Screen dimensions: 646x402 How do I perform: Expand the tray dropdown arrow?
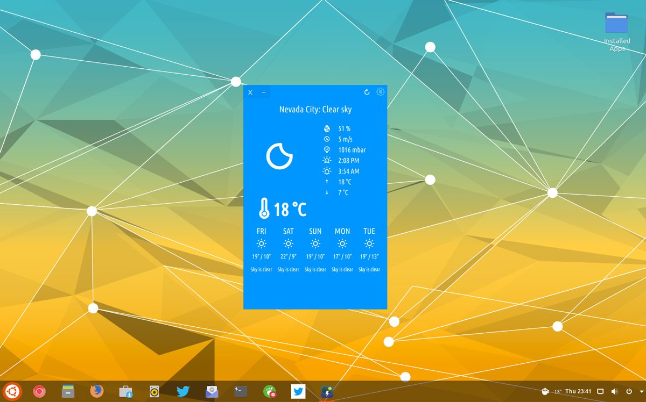641,391
